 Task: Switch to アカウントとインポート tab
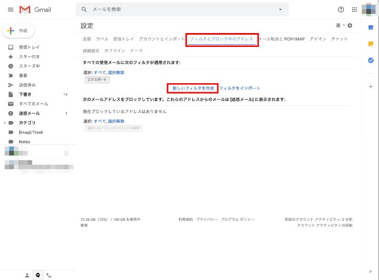click(161, 39)
